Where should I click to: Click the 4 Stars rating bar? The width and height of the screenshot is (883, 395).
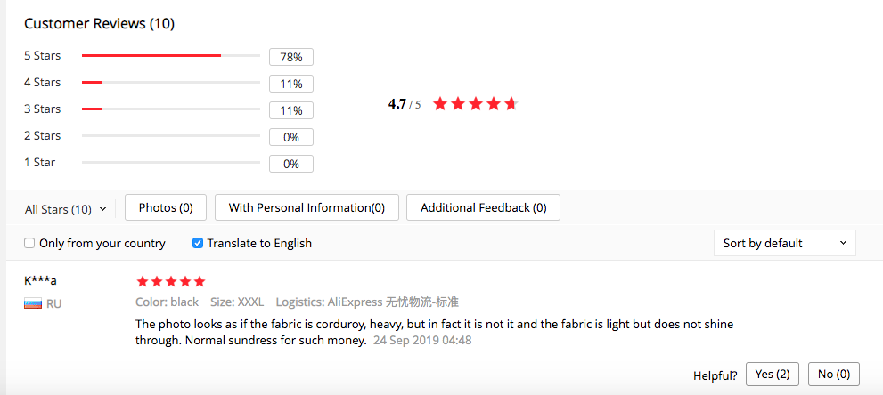[170, 83]
